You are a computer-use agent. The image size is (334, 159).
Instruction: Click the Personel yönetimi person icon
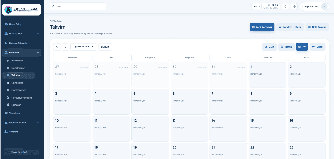(x=8, y=98)
